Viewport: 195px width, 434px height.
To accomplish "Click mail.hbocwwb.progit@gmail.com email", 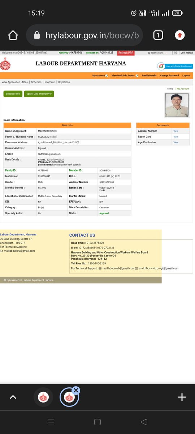I will coord(159,268).
